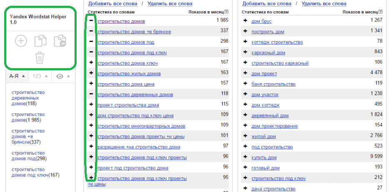Screen dimensions: 391x192
Task: Add 'купить дом' with its plus icon
Action: pos(245,157)
